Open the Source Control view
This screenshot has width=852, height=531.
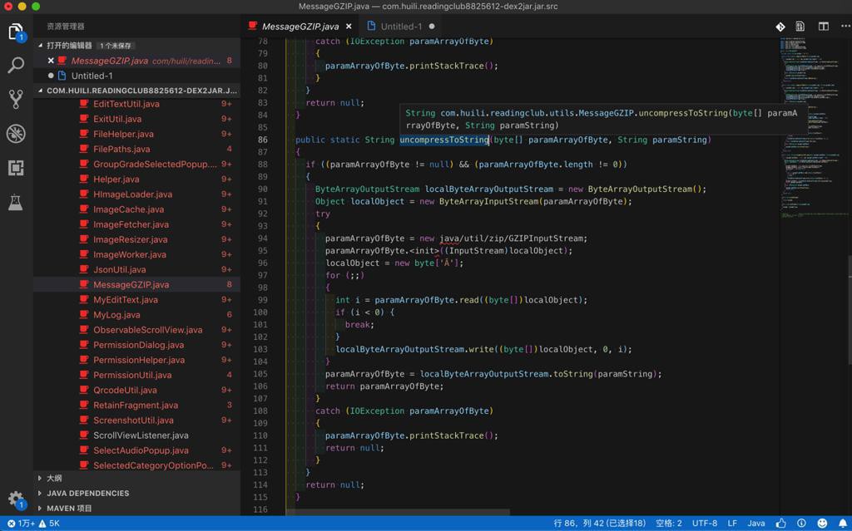[16, 99]
